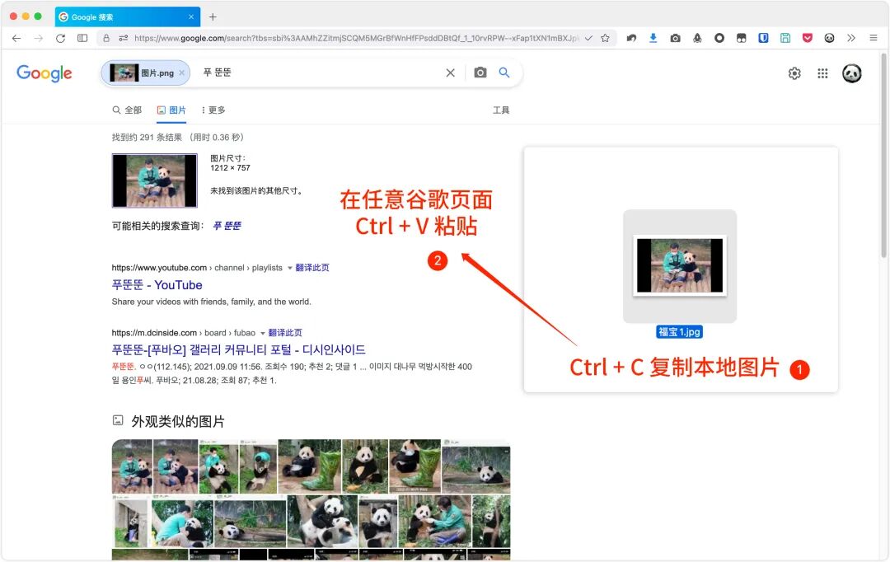Open the 工具 search tools
The image size is (890, 562).
click(x=501, y=110)
